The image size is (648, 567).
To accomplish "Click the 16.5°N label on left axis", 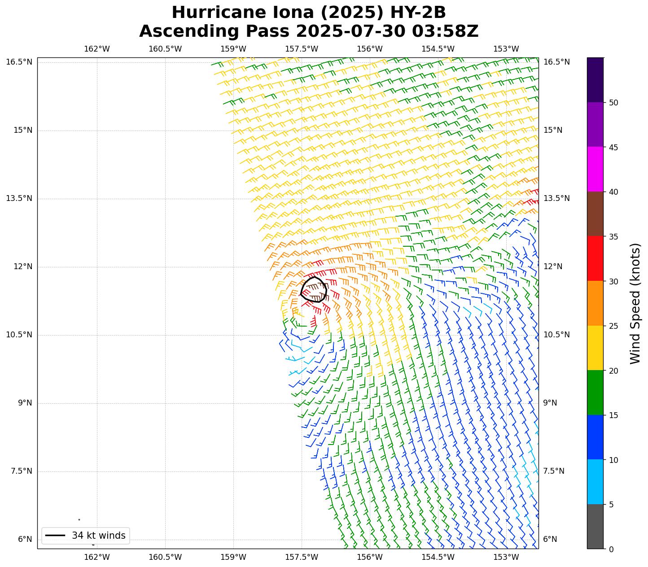I will tap(19, 62).
